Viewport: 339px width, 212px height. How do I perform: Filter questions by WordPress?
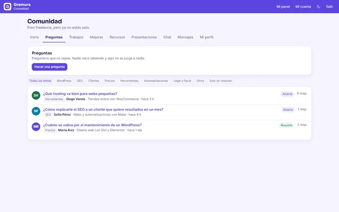pos(64,81)
